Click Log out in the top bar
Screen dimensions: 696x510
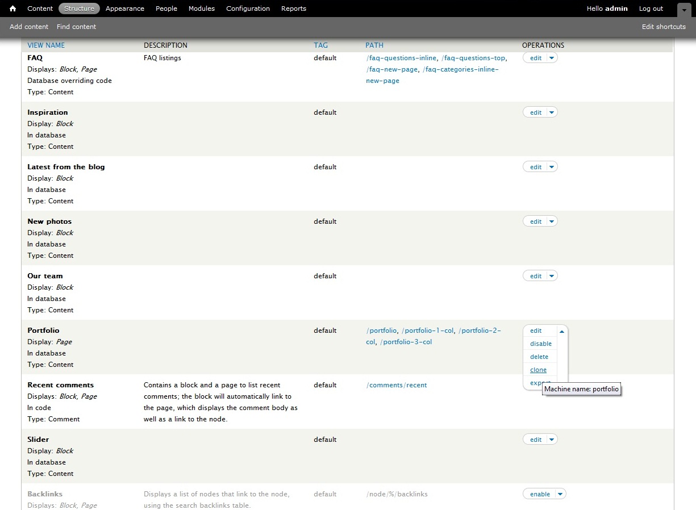pos(651,9)
